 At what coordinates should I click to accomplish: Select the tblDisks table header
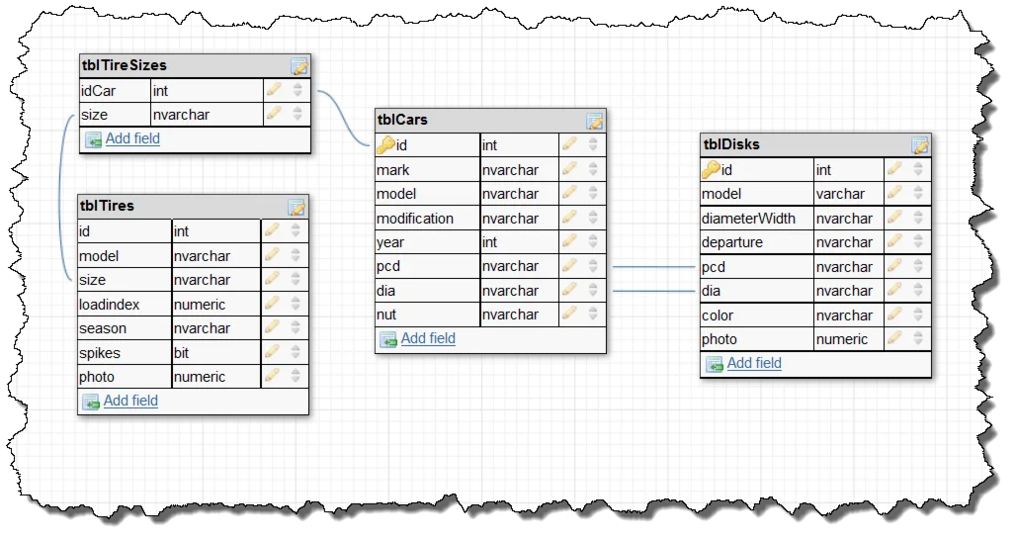tap(815, 144)
